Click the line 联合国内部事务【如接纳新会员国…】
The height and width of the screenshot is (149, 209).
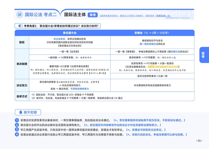pyautogui.click(x=70, y=82)
